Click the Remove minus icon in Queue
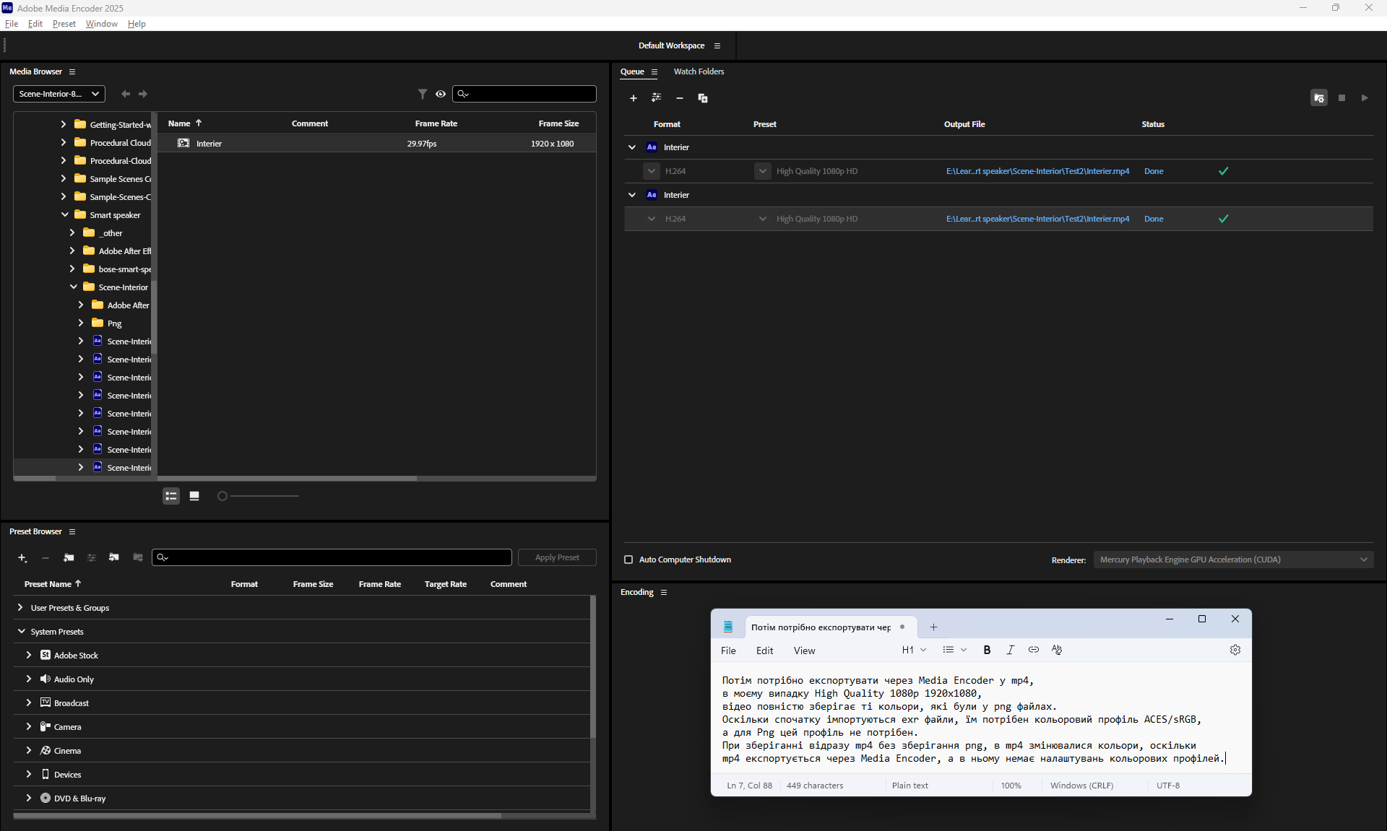Viewport: 1387px width, 831px height. [x=680, y=98]
